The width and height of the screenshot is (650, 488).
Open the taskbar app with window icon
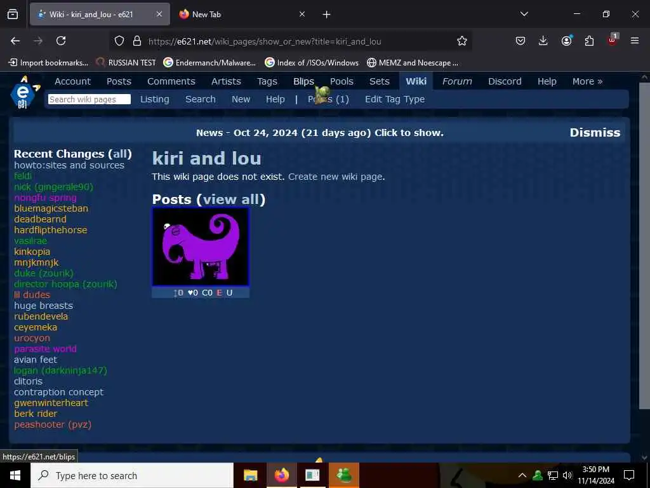click(312, 475)
